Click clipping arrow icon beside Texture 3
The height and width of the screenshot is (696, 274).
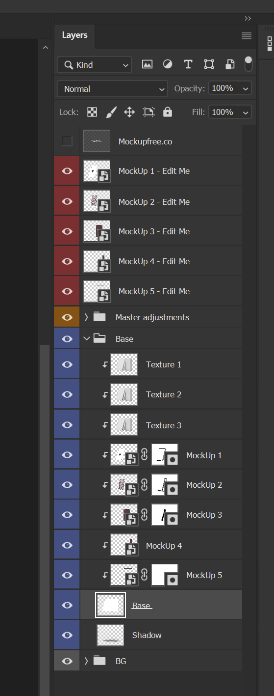pyautogui.click(x=105, y=425)
